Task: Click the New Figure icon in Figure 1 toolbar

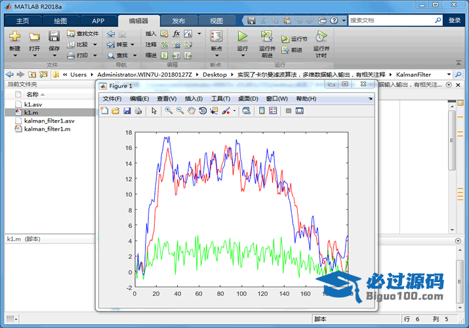Action: click(104, 111)
